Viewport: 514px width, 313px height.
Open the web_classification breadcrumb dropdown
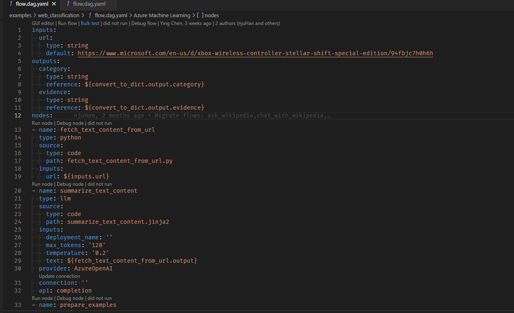click(x=60, y=15)
